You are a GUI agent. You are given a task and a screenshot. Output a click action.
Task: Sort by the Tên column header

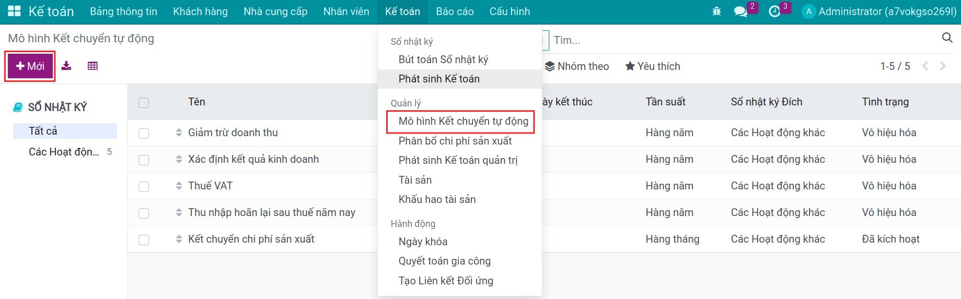pyautogui.click(x=196, y=102)
